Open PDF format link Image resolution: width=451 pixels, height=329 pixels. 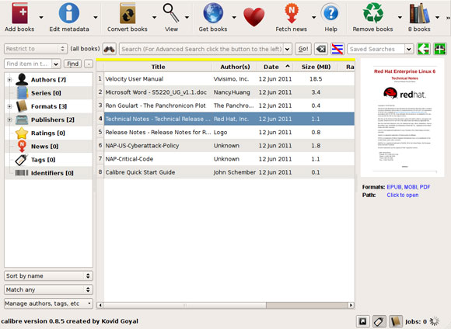click(425, 187)
